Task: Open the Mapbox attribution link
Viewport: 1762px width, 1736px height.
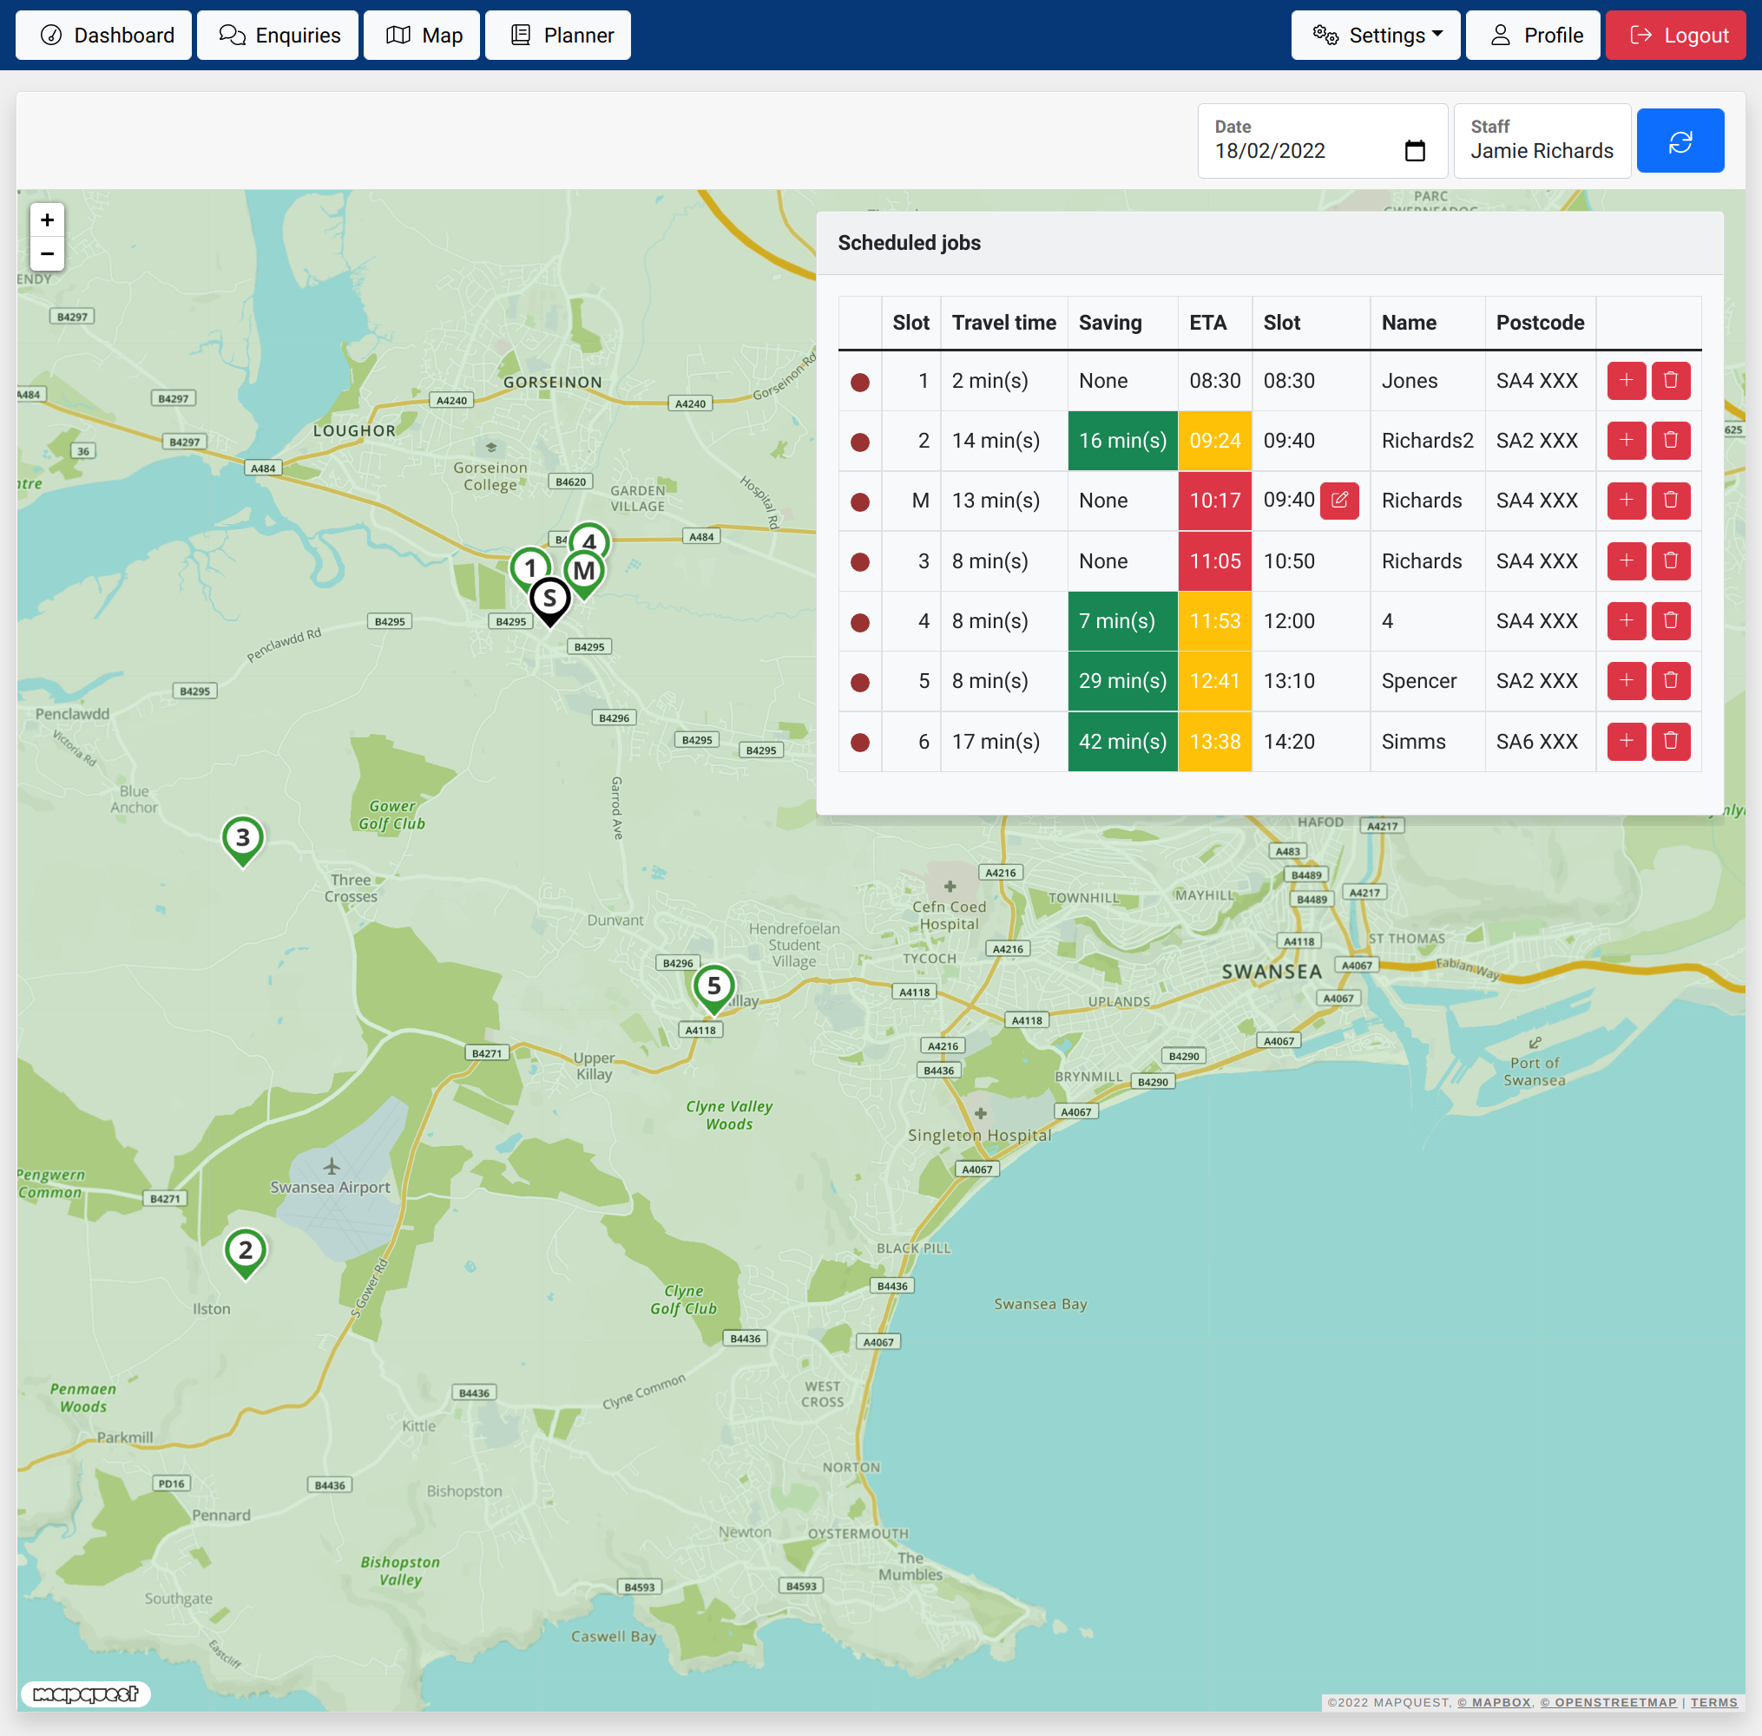Action: pyautogui.click(x=1495, y=1702)
